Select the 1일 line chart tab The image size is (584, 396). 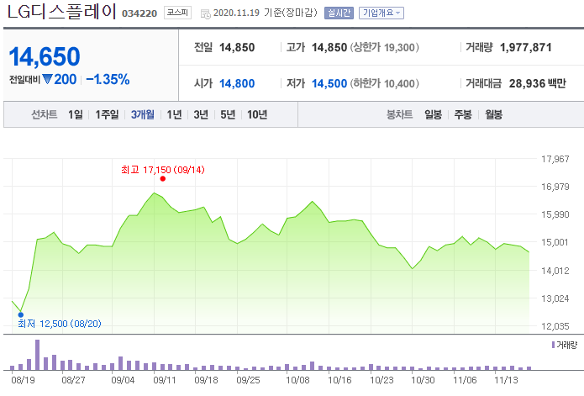[76, 114]
